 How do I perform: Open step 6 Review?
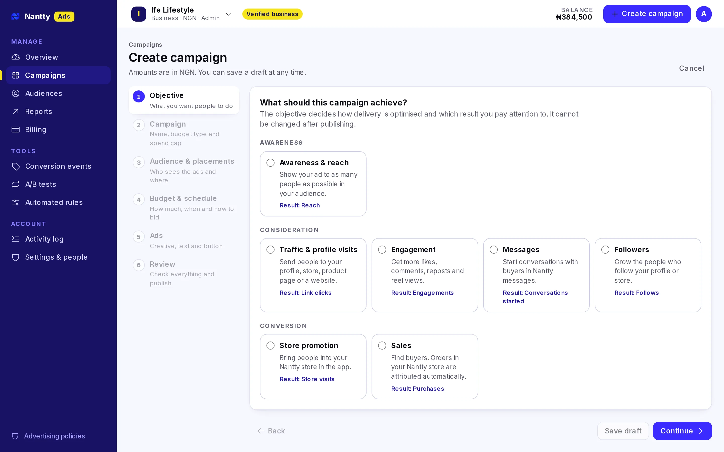pyautogui.click(x=184, y=273)
